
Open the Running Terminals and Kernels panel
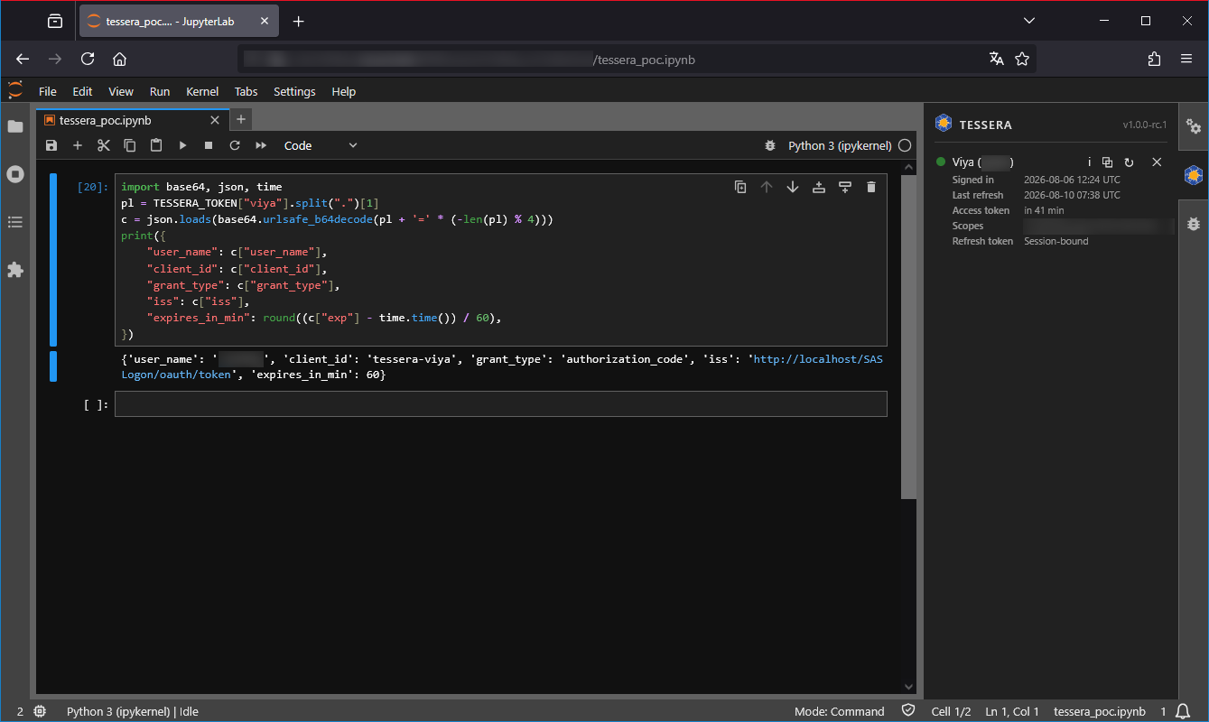pyautogui.click(x=15, y=174)
